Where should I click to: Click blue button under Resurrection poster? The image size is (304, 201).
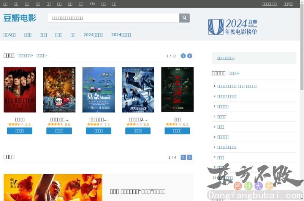click(x=20, y=131)
